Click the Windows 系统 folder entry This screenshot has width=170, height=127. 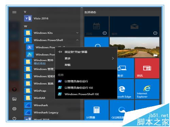pos(39,83)
